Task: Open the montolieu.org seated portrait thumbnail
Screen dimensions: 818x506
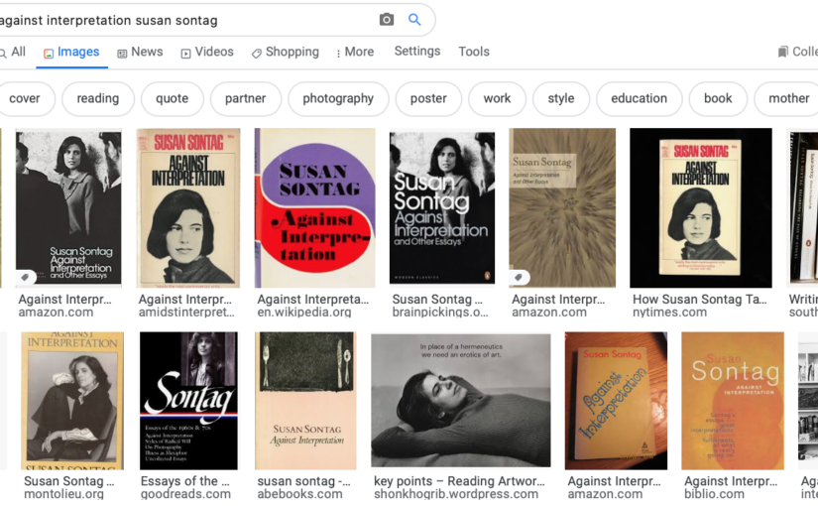Action: tap(72, 401)
